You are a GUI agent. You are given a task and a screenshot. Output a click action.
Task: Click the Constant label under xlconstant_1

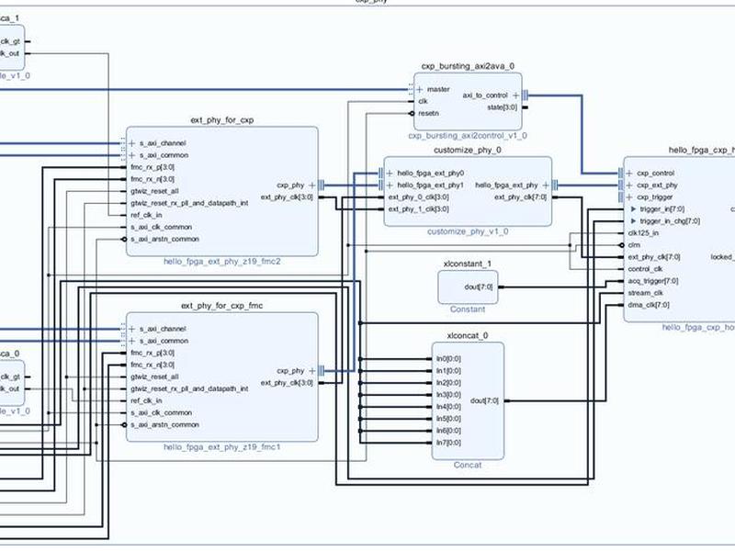coord(468,309)
